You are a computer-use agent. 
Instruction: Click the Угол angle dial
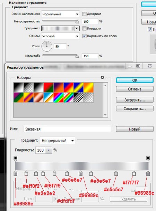click(47, 46)
